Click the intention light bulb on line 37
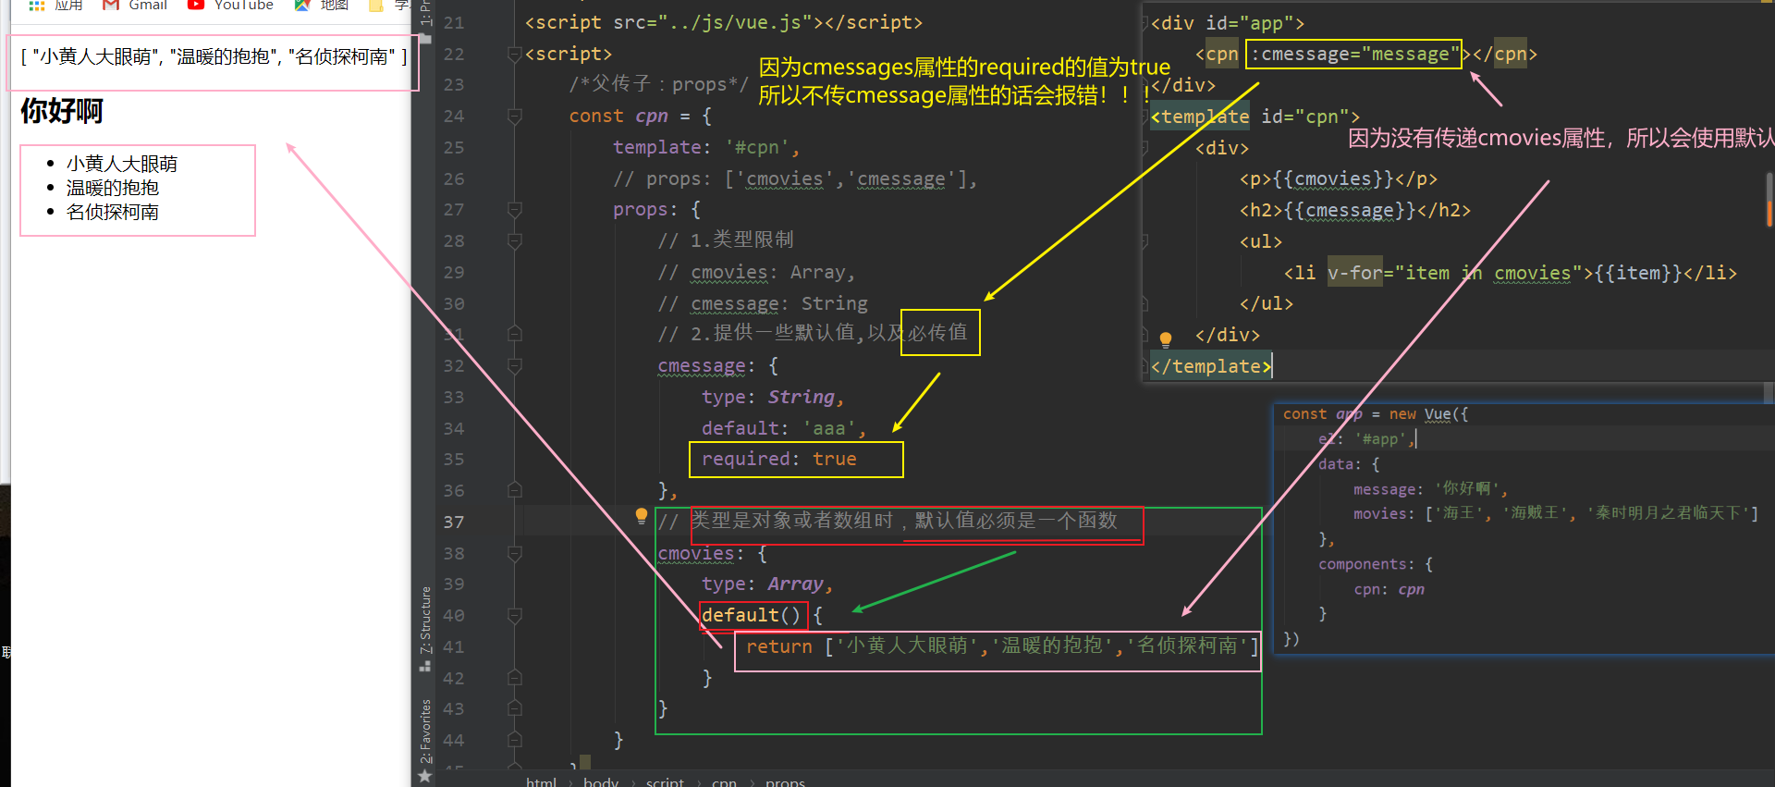1775x787 pixels. pyautogui.click(x=642, y=516)
